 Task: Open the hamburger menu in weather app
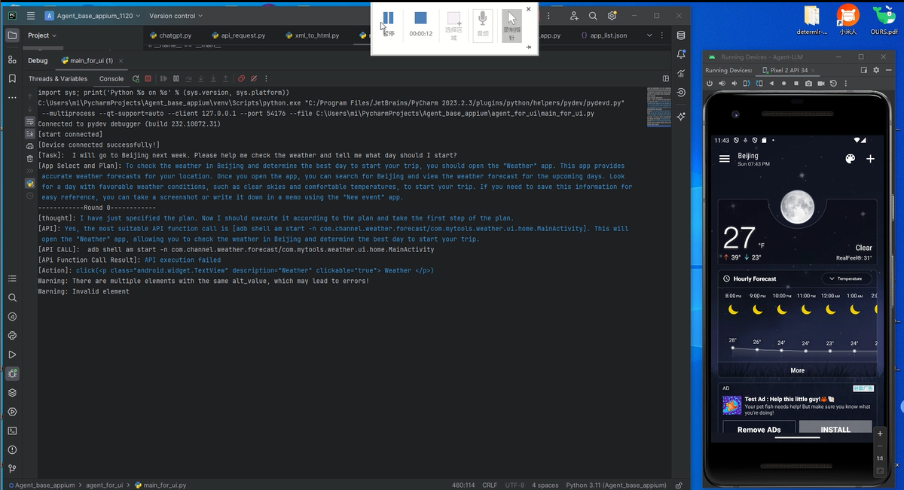point(725,159)
